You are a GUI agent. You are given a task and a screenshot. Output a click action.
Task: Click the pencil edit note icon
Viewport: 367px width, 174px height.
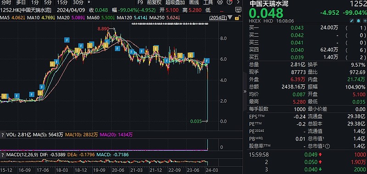[x=352, y=21]
